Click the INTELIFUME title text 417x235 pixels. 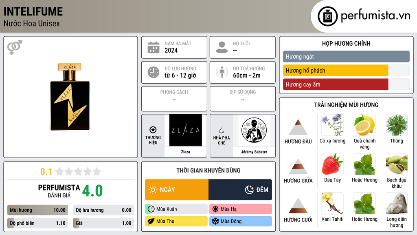(33, 11)
